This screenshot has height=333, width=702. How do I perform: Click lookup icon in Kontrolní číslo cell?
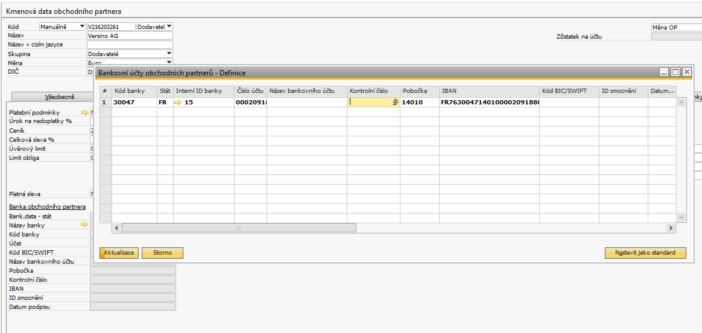(396, 103)
